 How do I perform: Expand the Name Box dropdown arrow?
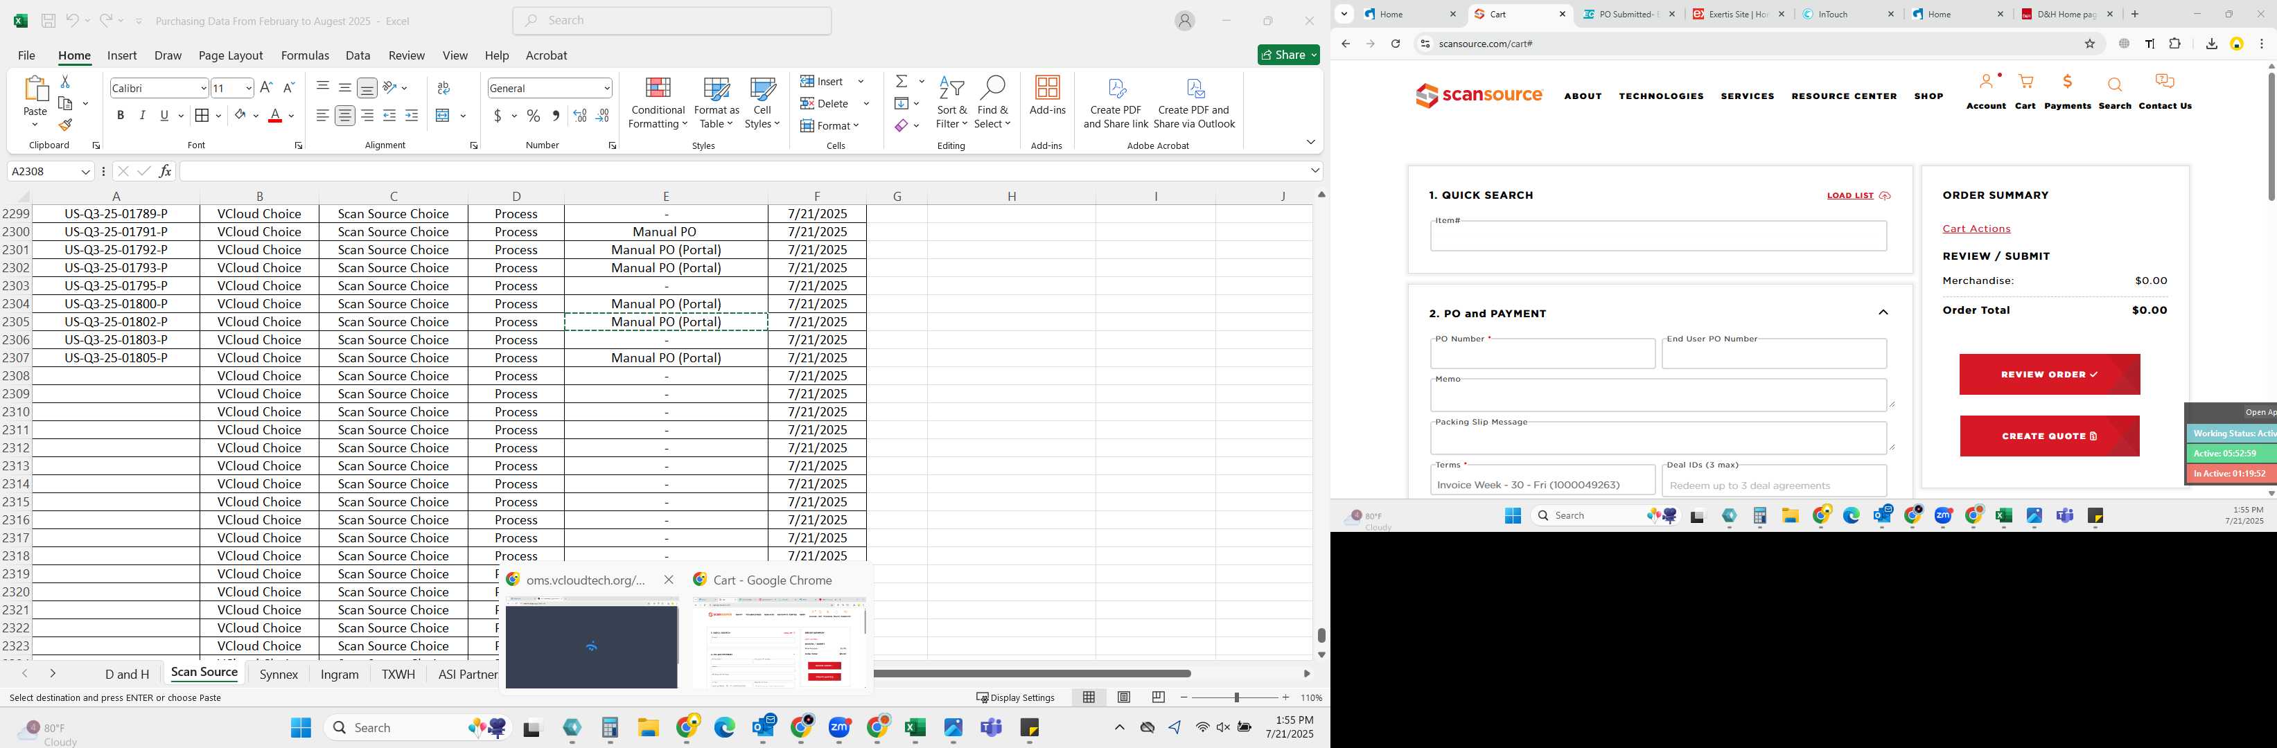coord(86,171)
